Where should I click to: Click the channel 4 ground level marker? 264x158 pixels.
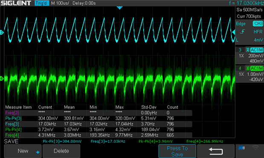tap(2, 78)
